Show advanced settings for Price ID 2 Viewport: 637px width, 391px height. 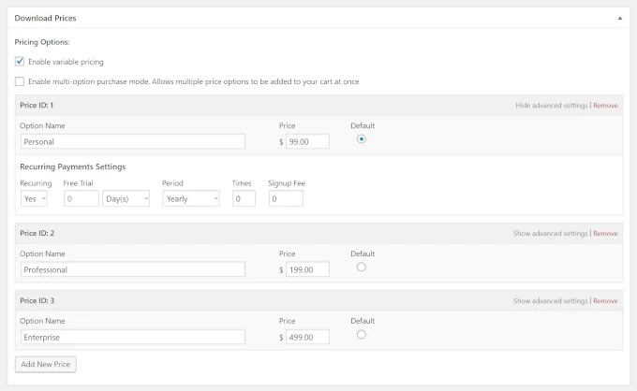coord(550,234)
